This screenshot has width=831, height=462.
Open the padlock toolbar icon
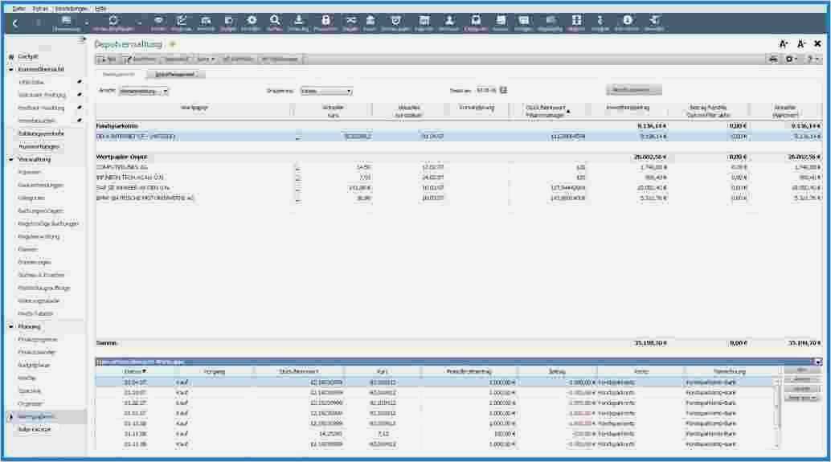325,20
